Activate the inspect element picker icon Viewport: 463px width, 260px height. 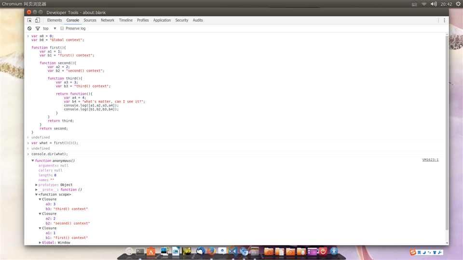(29, 20)
